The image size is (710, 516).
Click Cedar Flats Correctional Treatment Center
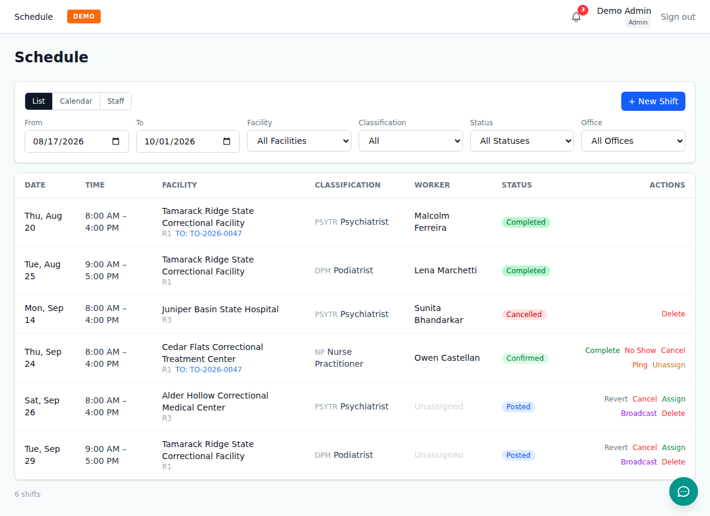click(212, 353)
